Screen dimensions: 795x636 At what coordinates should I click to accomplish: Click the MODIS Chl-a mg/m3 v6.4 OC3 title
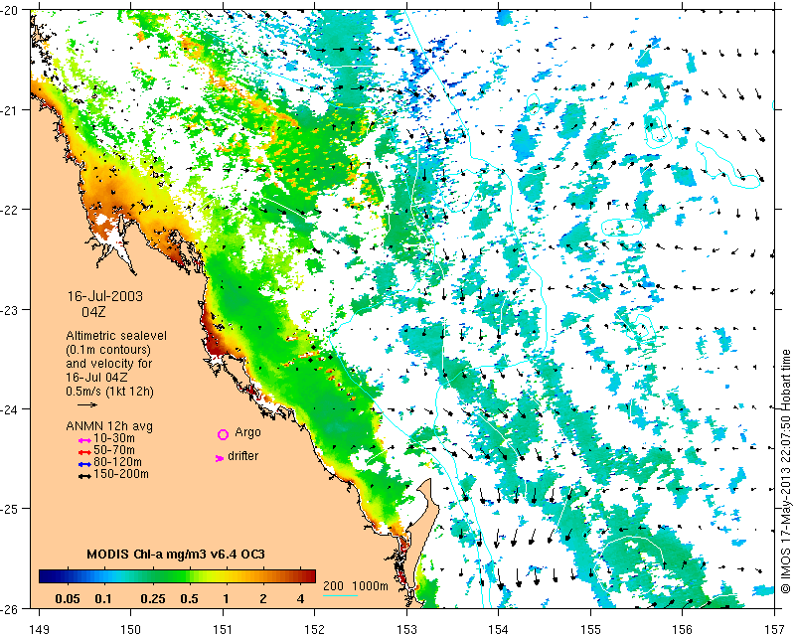coord(176,554)
